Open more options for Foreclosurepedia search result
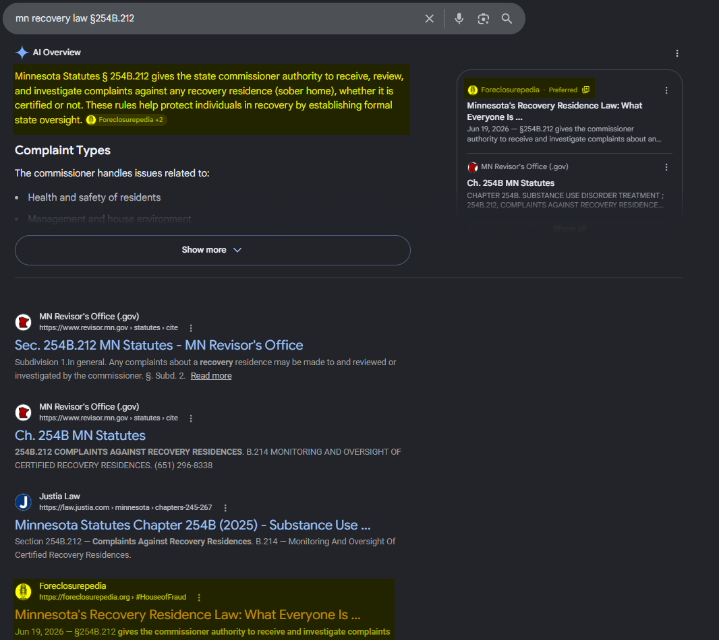The image size is (719, 640). point(199,598)
